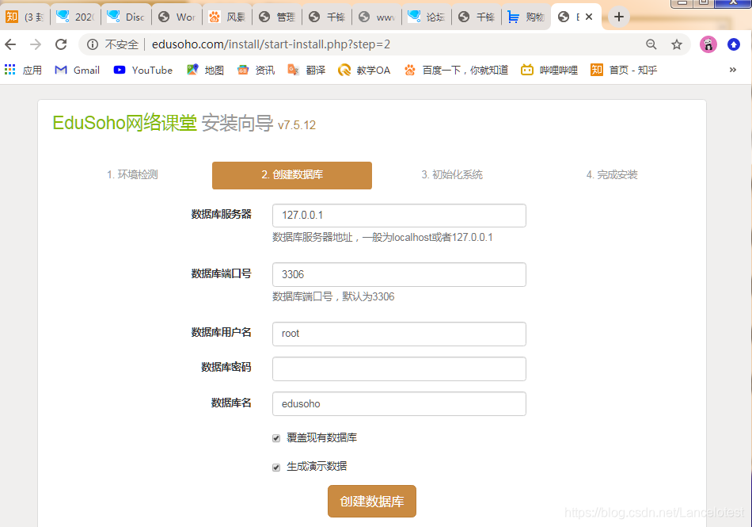Viewport: 752px width, 527px height.
Task: Select step 4. 完成安装
Action: tap(611, 174)
